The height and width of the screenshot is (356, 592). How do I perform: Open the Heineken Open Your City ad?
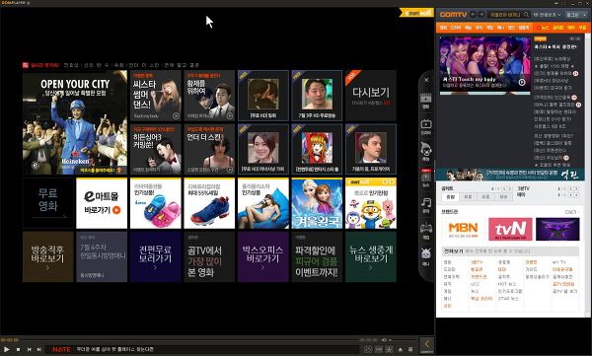(x=75, y=122)
